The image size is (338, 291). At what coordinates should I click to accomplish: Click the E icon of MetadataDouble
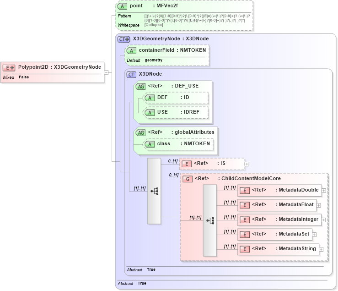click(245, 191)
